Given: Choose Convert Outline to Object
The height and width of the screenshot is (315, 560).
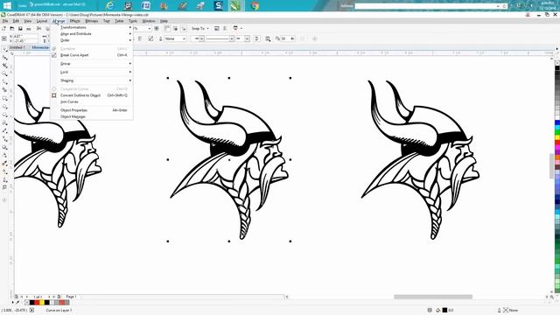Looking at the screenshot, I should (x=92, y=95).
